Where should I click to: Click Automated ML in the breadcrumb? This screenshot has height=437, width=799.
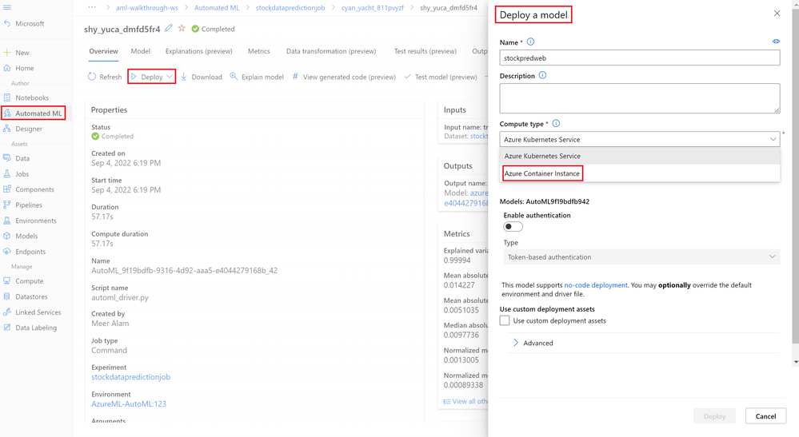coord(217,8)
